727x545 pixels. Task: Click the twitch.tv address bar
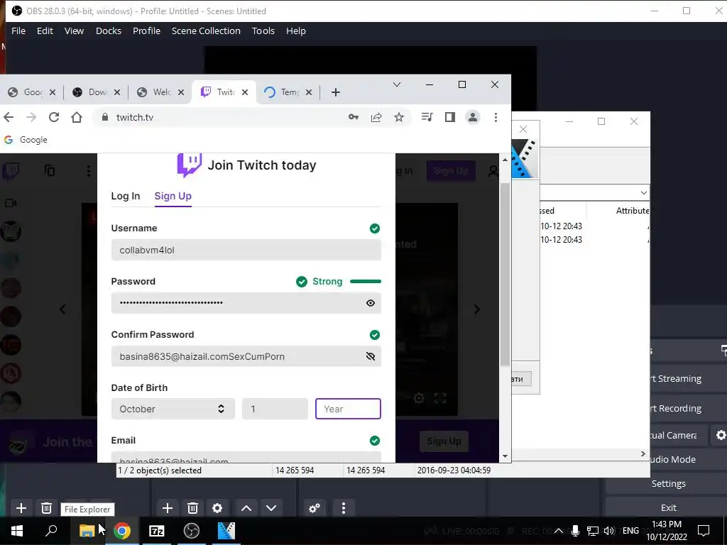pos(222,117)
